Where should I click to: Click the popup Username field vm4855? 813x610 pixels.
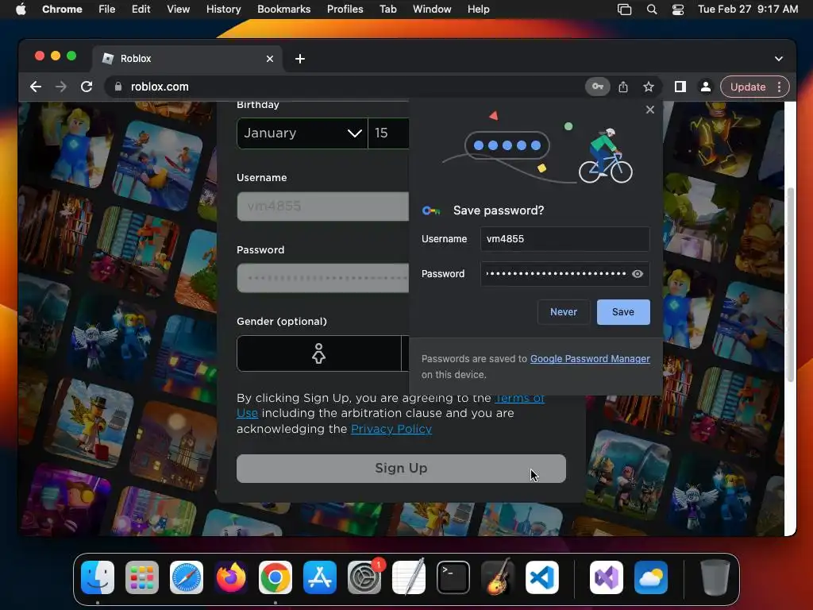tap(564, 239)
